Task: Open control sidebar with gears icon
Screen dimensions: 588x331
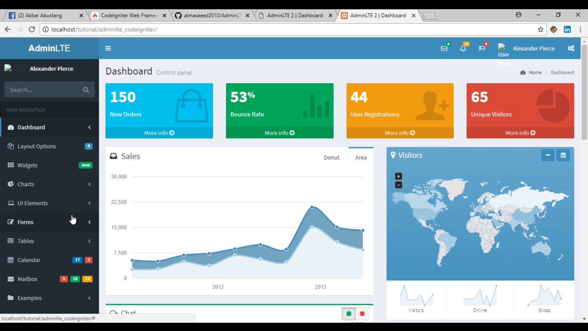Action: click(571, 48)
